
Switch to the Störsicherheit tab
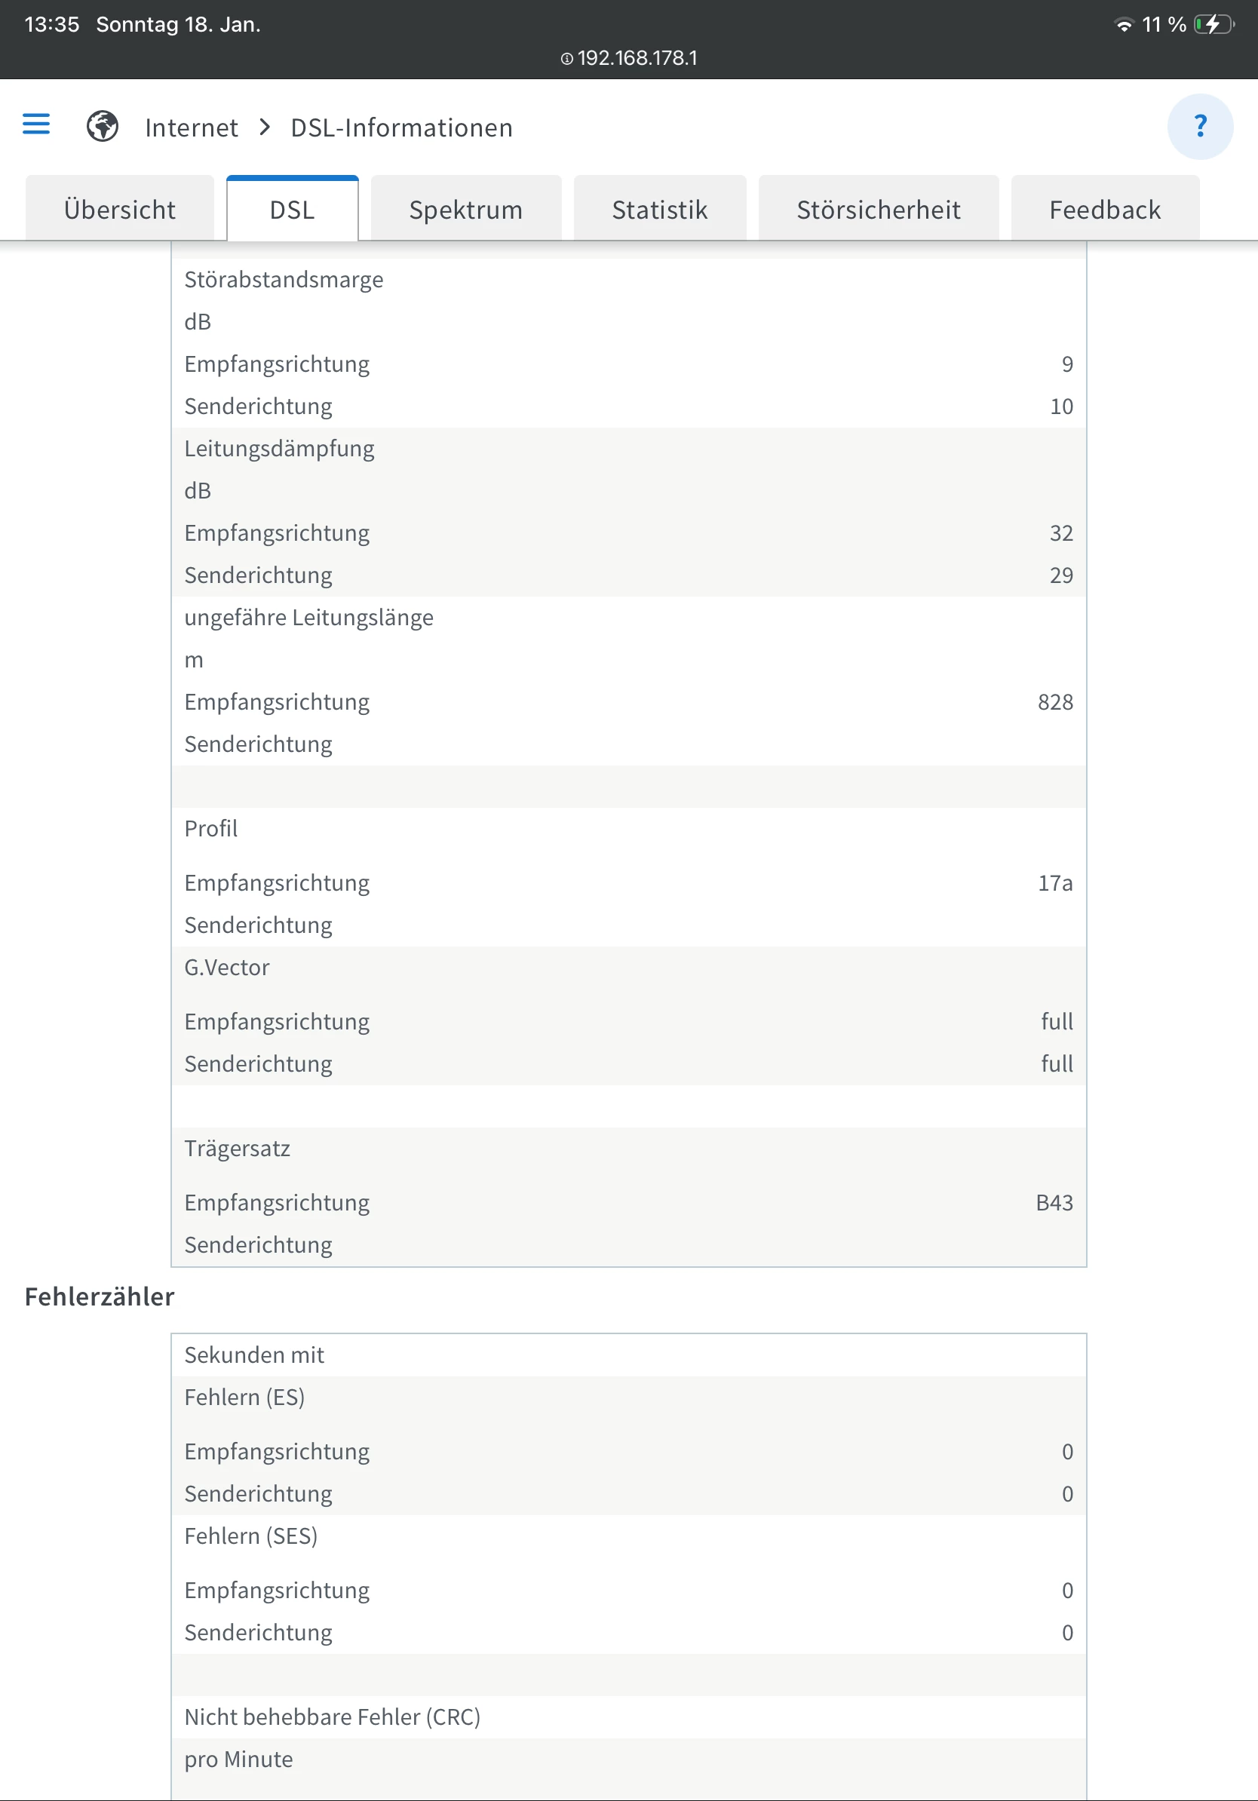[x=879, y=210]
